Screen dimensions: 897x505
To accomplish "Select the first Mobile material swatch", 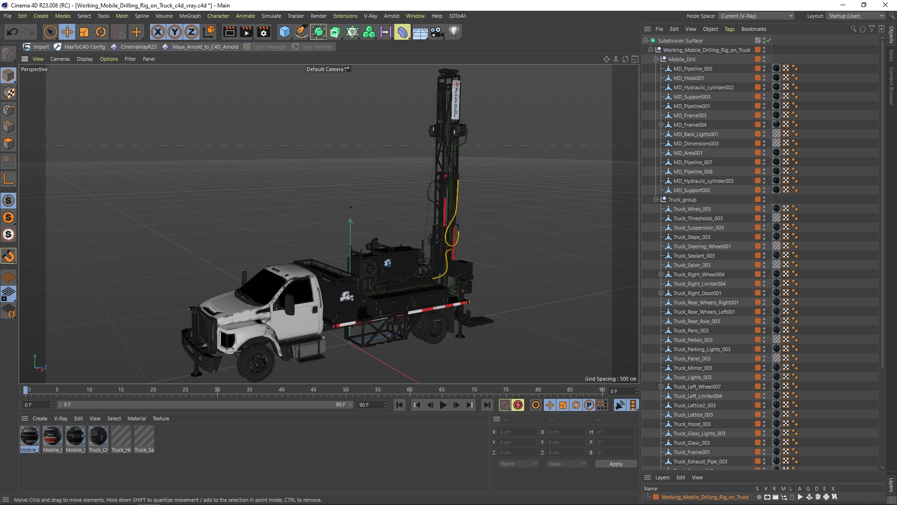I will (29, 439).
